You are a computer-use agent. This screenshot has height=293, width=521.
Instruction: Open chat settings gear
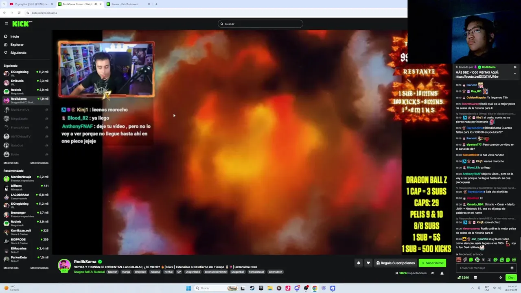(x=501, y=278)
